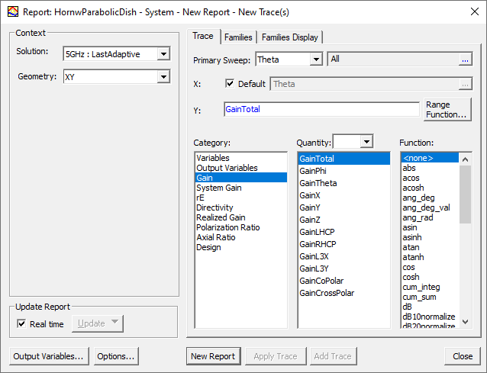
Task: Uncheck the Default X checkbox
Action: point(231,84)
